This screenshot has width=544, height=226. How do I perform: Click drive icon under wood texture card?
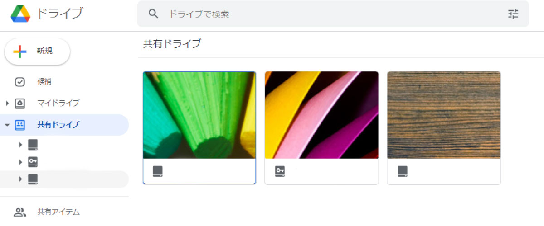coord(402,171)
